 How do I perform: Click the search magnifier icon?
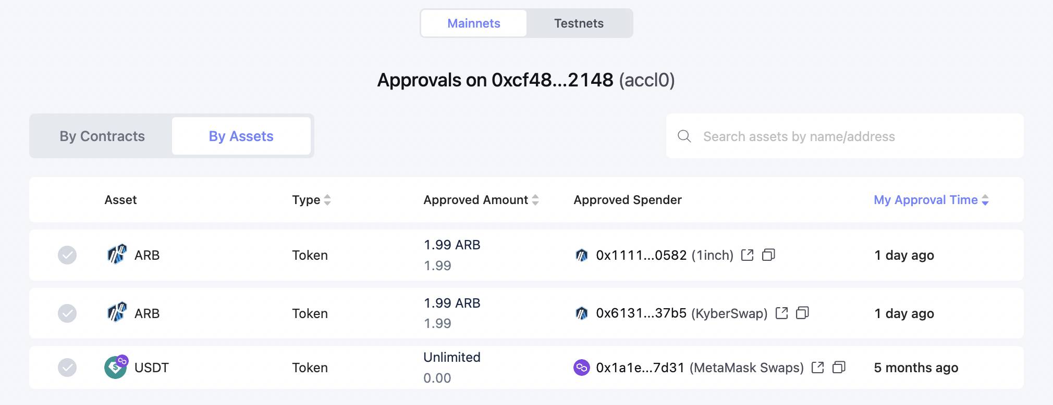(684, 136)
